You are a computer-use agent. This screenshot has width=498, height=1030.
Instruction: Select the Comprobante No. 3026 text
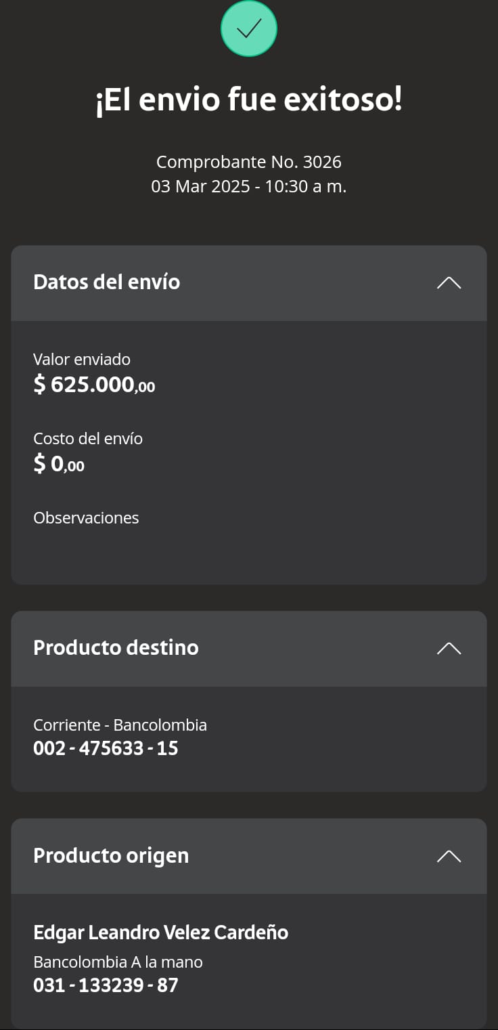tap(249, 162)
